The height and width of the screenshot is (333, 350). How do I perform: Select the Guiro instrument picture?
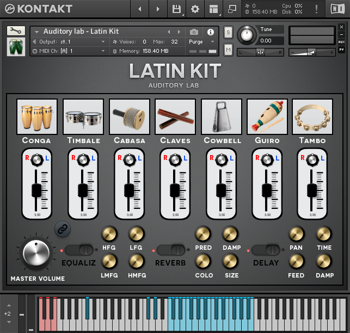point(267,117)
